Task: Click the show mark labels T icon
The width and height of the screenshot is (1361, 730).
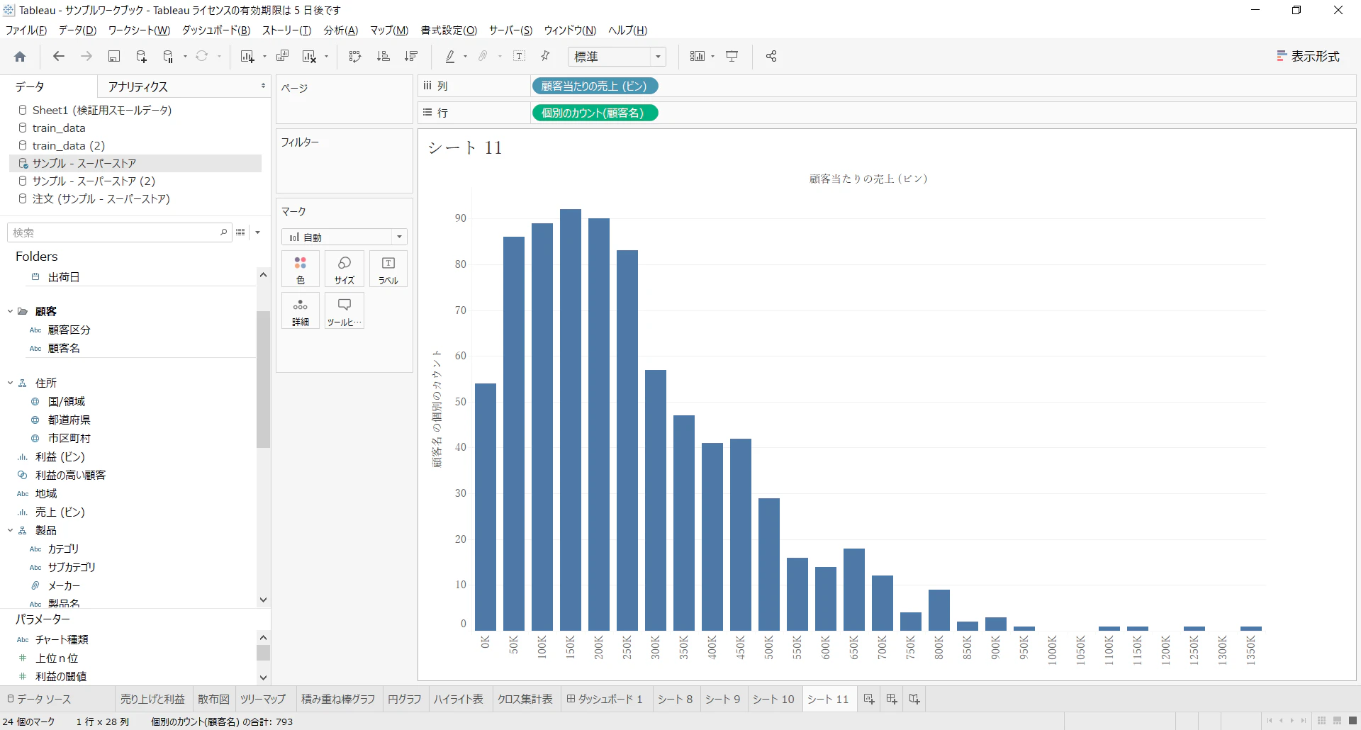Action: [x=519, y=56]
